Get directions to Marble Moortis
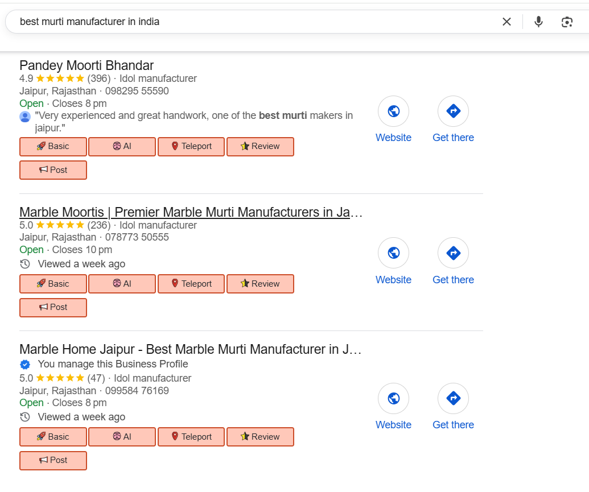The width and height of the screenshot is (589, 492). (453, 253)
